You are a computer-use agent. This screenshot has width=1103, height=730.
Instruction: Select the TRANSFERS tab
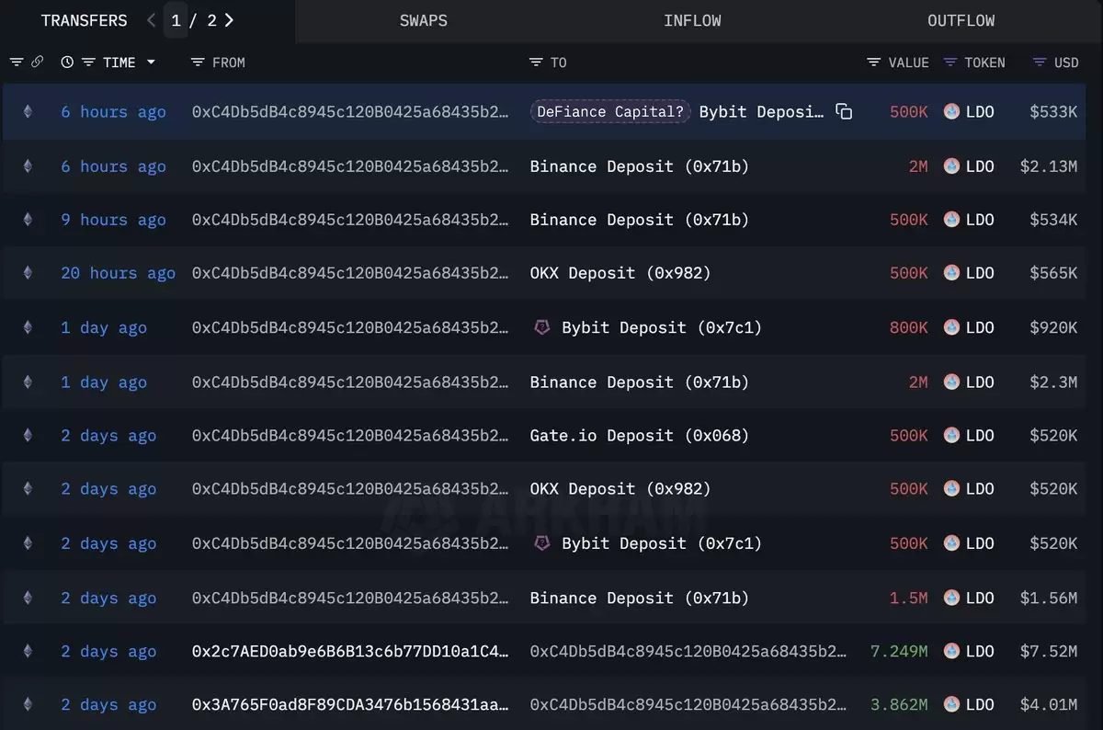pos(85,20)
